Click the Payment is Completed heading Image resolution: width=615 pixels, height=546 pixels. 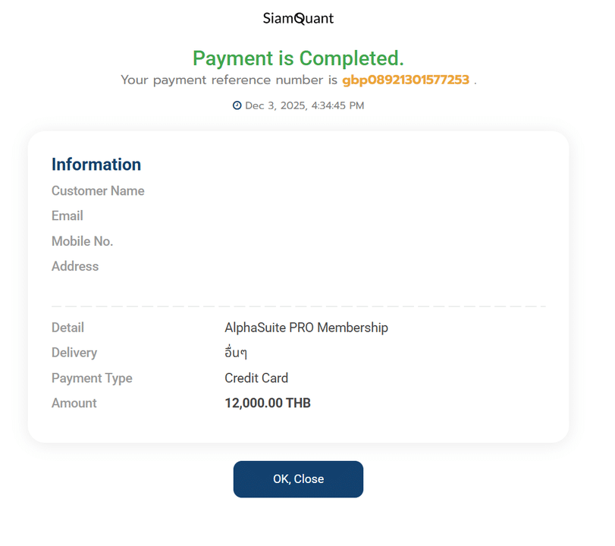(298, 58)
